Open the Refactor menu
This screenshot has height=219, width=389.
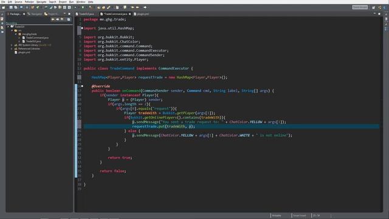tap(29, 2)
